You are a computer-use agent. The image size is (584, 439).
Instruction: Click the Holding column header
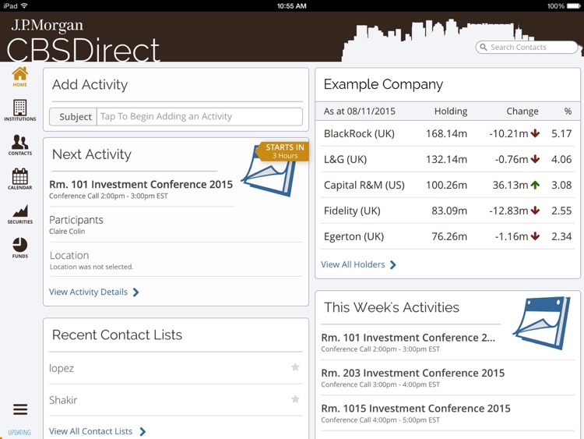click(451, 112)
